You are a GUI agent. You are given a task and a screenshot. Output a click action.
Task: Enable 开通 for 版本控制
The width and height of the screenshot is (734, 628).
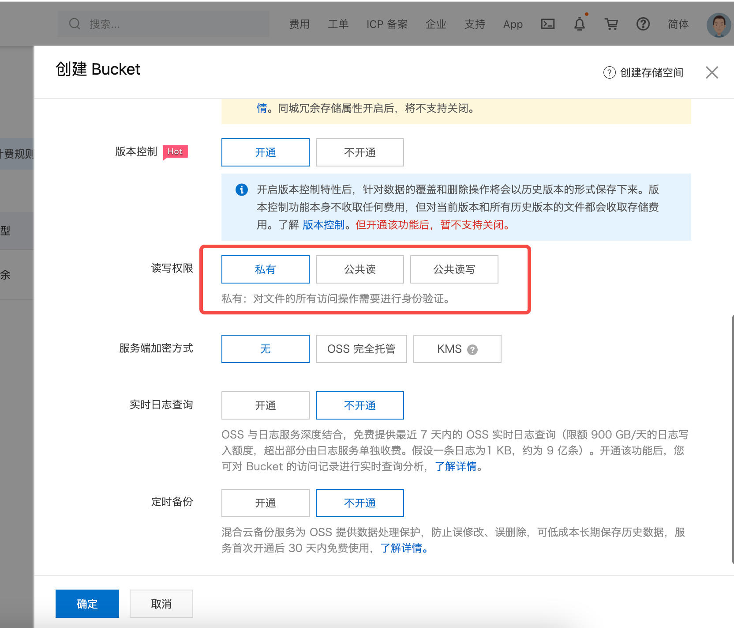[x=265, y=152]
